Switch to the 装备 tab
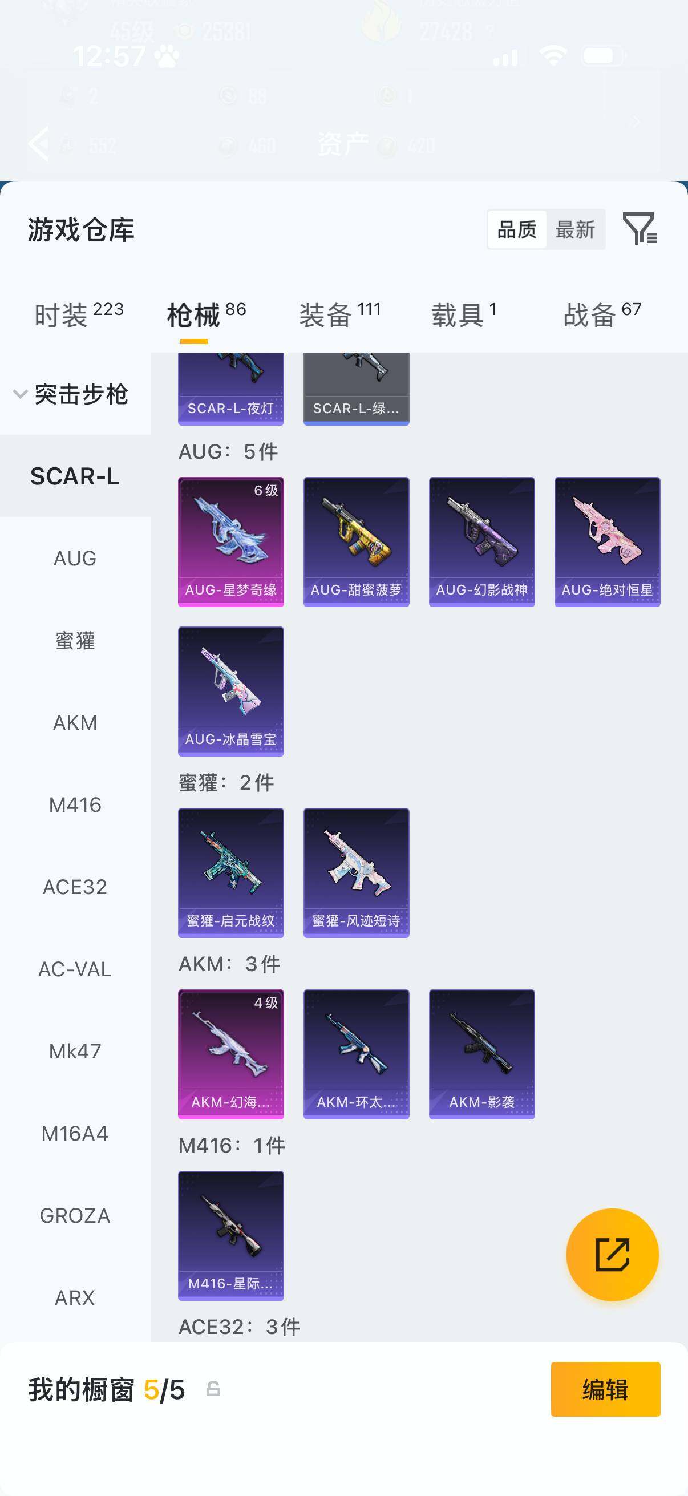The width and height of the screenshot is (688, 1496). pyautogui.click(x=339, y=315)
